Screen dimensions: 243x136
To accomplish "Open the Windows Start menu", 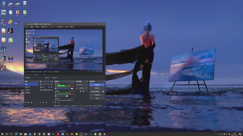I will pos(2,134).
